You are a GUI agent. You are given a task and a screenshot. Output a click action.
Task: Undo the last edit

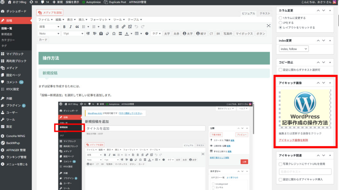136,27
